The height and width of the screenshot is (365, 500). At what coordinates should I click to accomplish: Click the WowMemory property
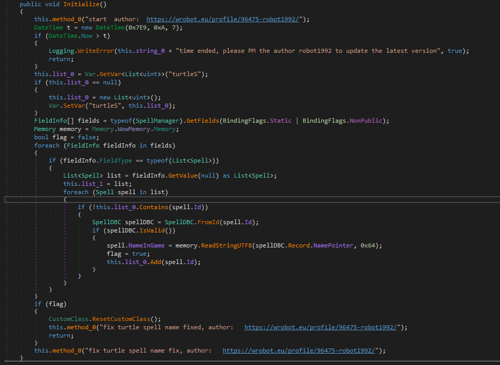134,129
